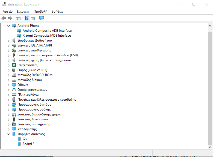Click the Back arrow in the toolbar

(x=4, y=18)
